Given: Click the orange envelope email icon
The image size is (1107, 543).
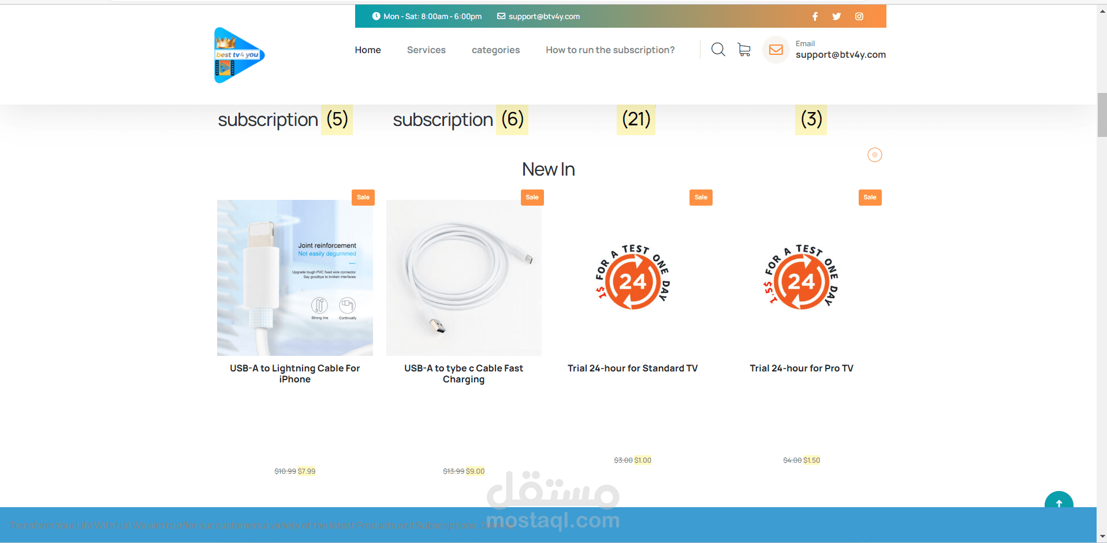Looking at the screenshot, I should (776, 50).
